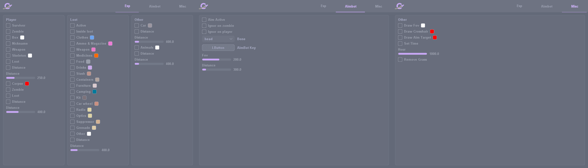Open the blue Clothes color swatch

click(92, 38)
